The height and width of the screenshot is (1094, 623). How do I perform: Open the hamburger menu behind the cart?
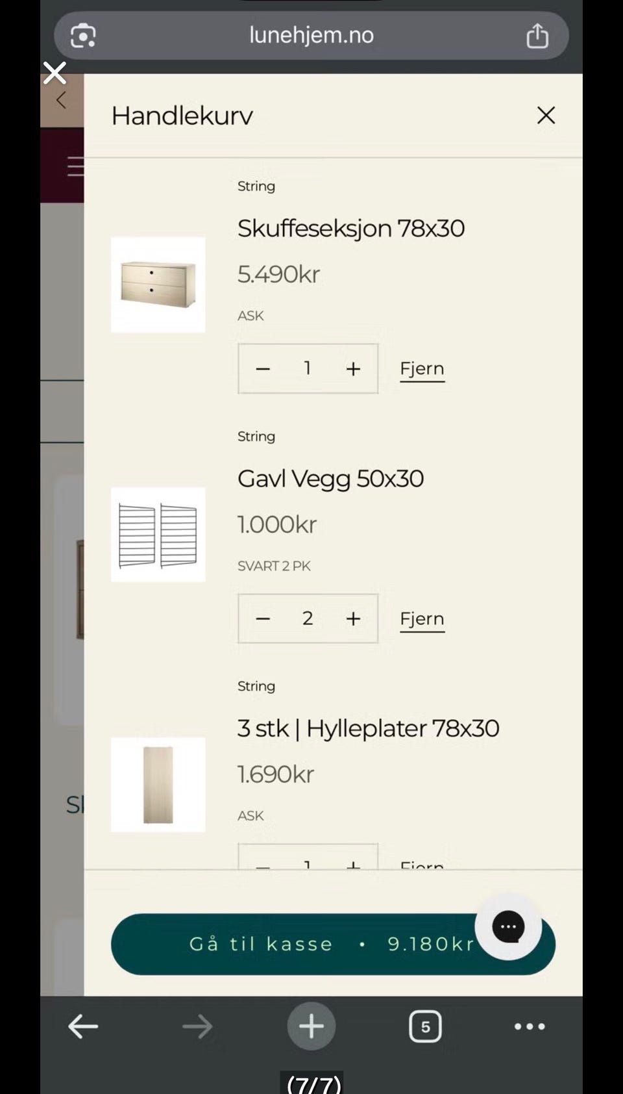coord(75,166)
